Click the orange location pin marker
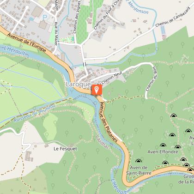This screenshot has width=194, height=194. pyautogui.click(x=97, y=90)
